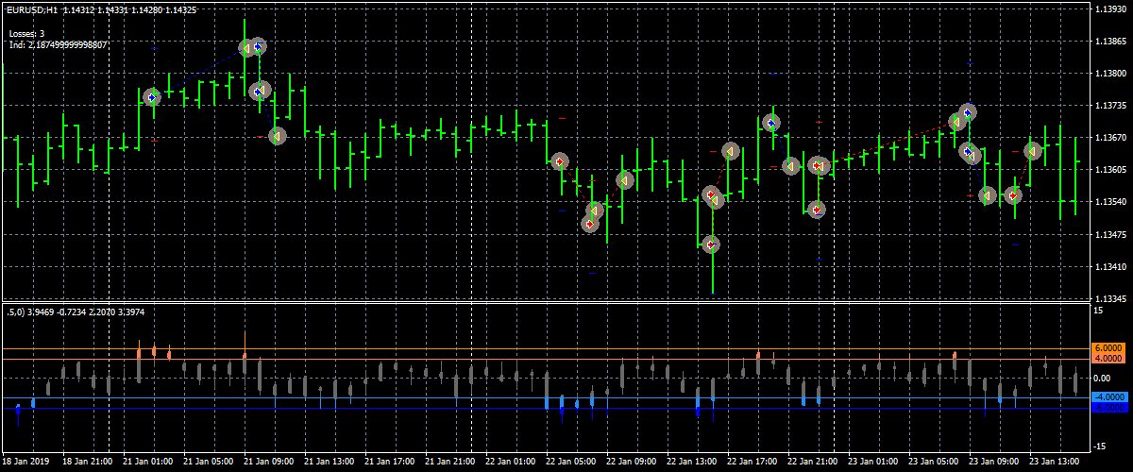Click the '22 Jan 13:00' time label
Screen dimensions: 1133x472
coord(691,463)
